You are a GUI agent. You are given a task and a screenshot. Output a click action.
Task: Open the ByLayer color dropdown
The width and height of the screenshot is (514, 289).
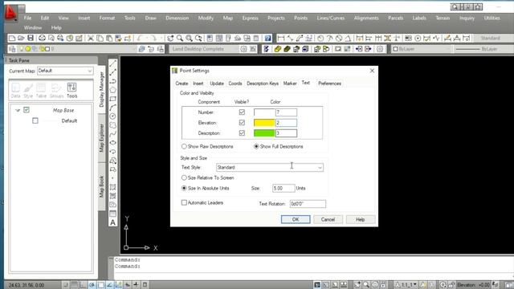(x=422, y=49)
